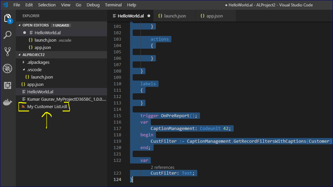The height and width of the screenshot is (187, 333).
Task: Click the RSS icon of My Customer List.rdl
Action: point(23,106)
